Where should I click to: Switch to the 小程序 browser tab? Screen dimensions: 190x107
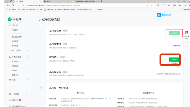[28, 1]
